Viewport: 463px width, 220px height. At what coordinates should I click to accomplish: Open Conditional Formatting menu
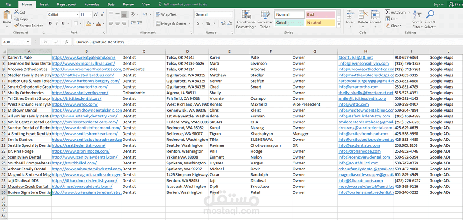click(x=246, y=19)
